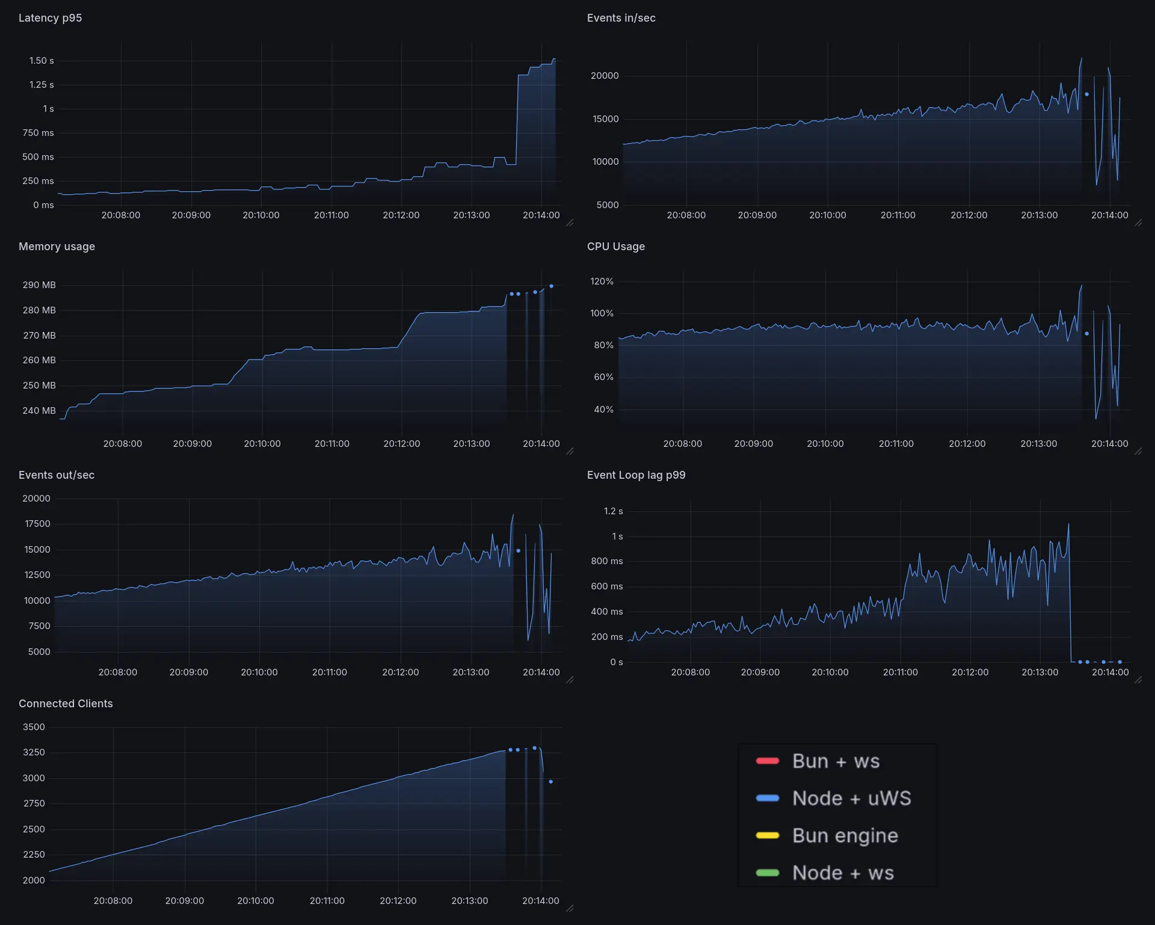Open the CPU Usage panel title menu
1155x925 pixels.
615,247
